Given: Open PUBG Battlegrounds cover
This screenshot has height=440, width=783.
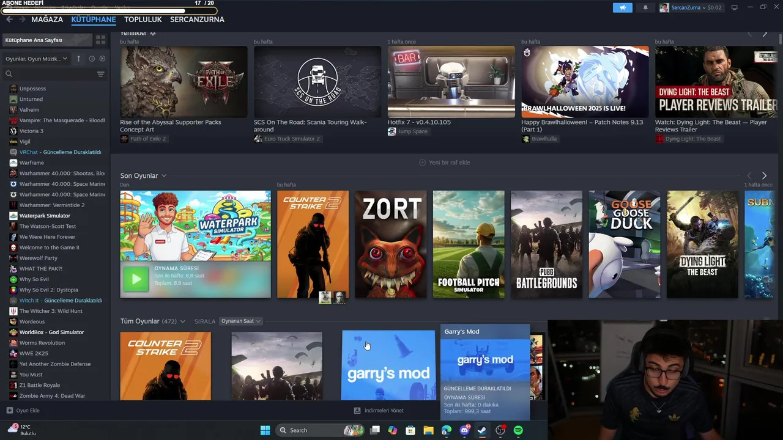Looking at the screenshot, I should pos(547,244).
